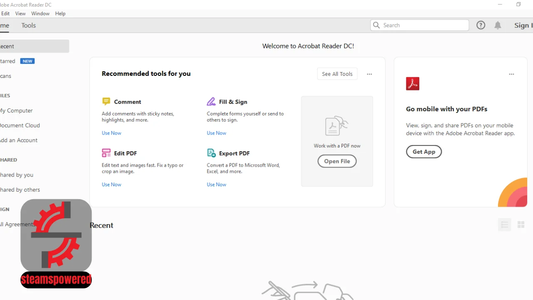The width and height of the screenshot is (533, 300).
Task: Select Recent in the sidebar
Action: coord(35,46)
